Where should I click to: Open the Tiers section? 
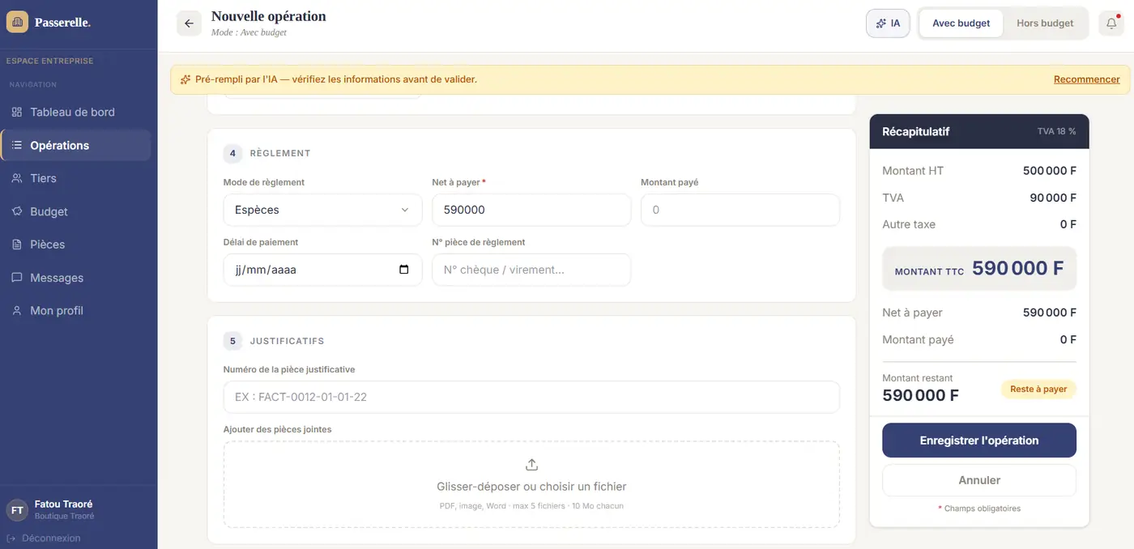point(75,178)
